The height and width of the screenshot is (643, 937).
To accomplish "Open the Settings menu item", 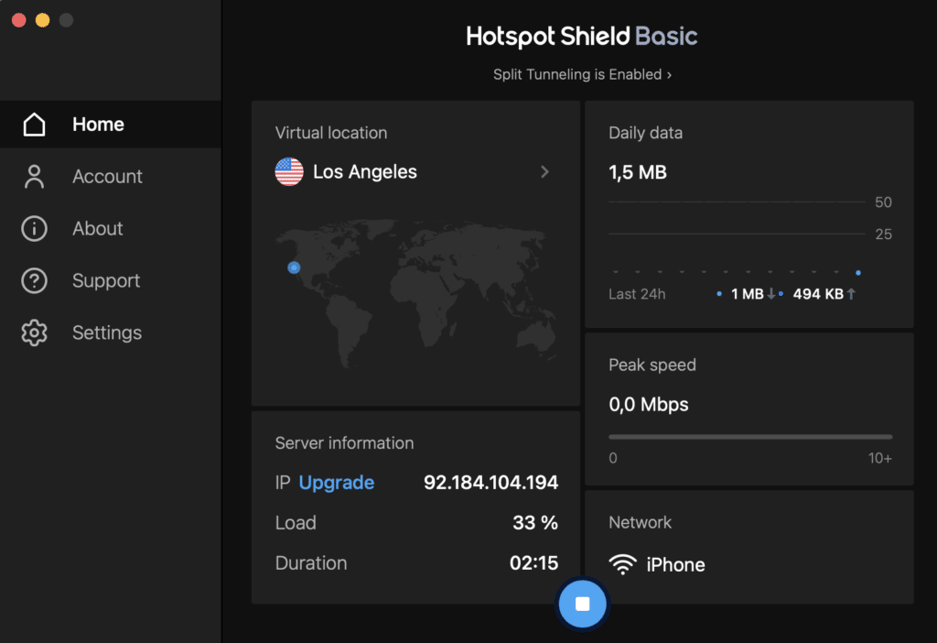I will click(x=111, y=332).
